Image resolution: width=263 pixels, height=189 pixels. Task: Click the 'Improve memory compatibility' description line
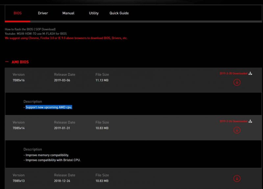click(x=47, y=155)
